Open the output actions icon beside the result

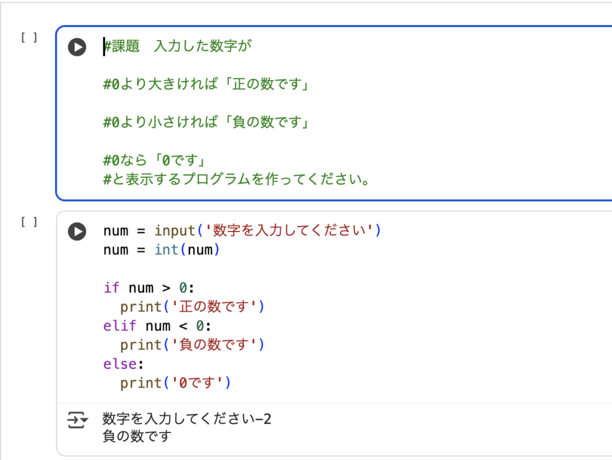[76, 420]
